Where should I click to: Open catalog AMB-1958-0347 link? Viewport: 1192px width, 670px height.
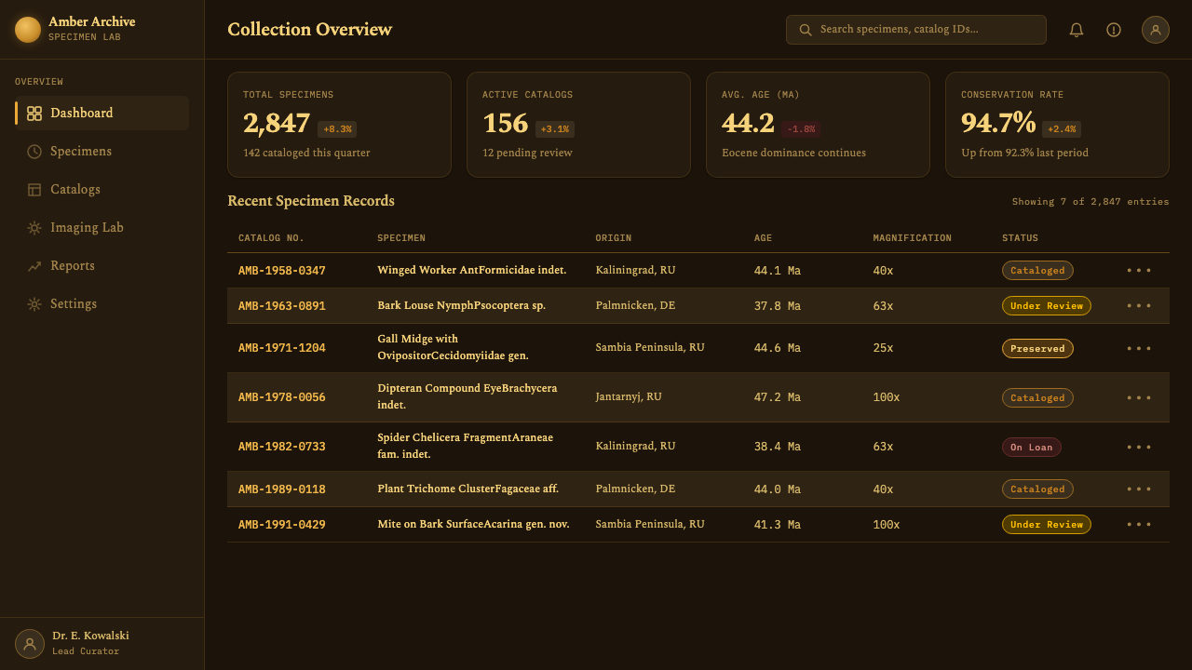coord(282,271)
